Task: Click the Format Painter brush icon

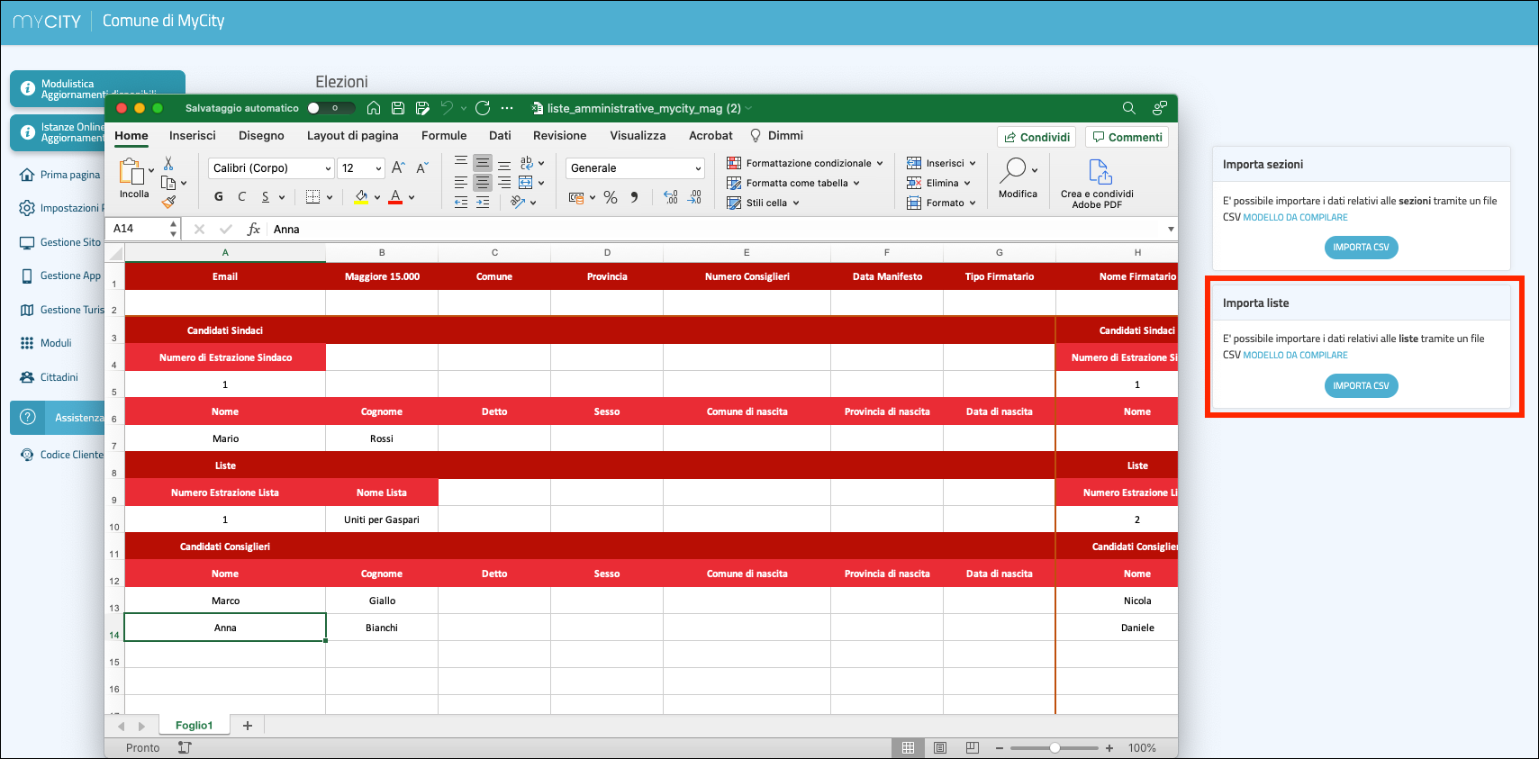Action: 168,202
